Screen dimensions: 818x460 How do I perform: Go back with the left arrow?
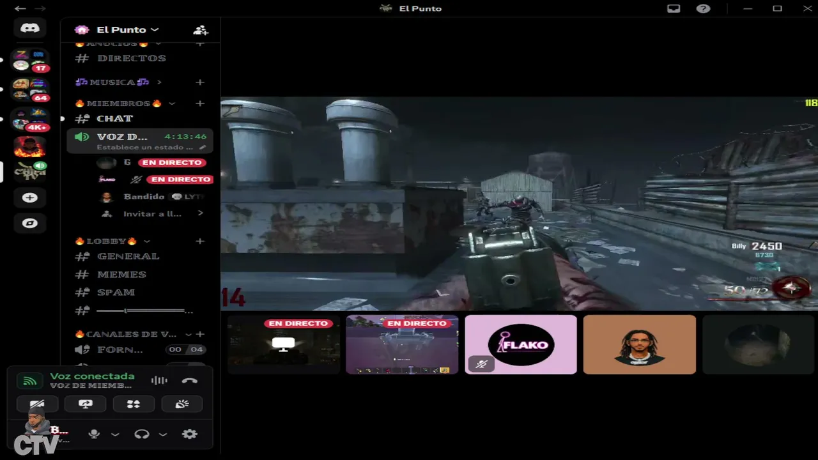20,8
